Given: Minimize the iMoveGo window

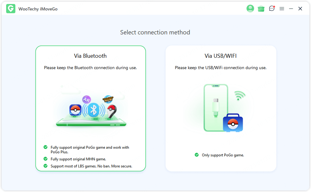Looking at the screenshot, I should tap(291, 9).
